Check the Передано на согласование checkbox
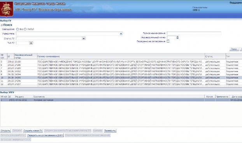This screenshot has height=143, width=242. click(168, 41)
